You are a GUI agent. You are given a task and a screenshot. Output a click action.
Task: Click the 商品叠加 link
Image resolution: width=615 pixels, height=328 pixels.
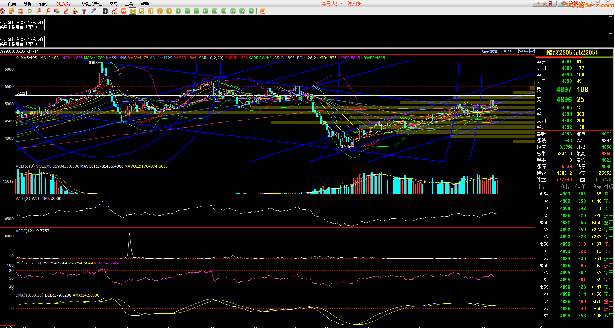pos(489,51)
